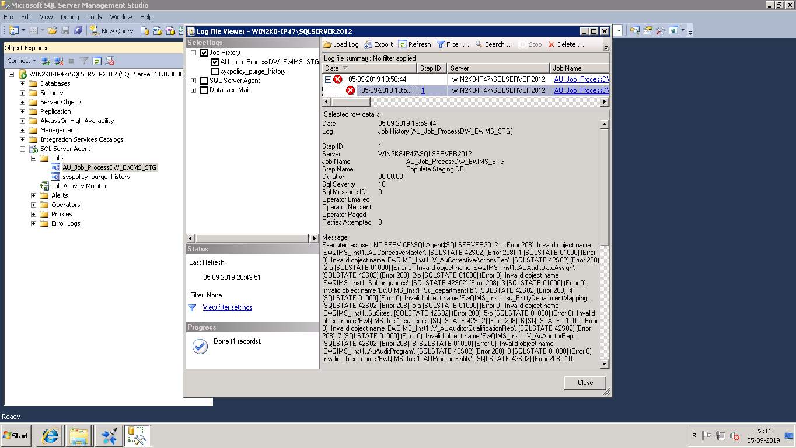Image resolution: width=796 pixels, height=448 pixels.
Task: Select syspolicy_purge_history job in Object Explorer
Action: [x=96, y=177]
